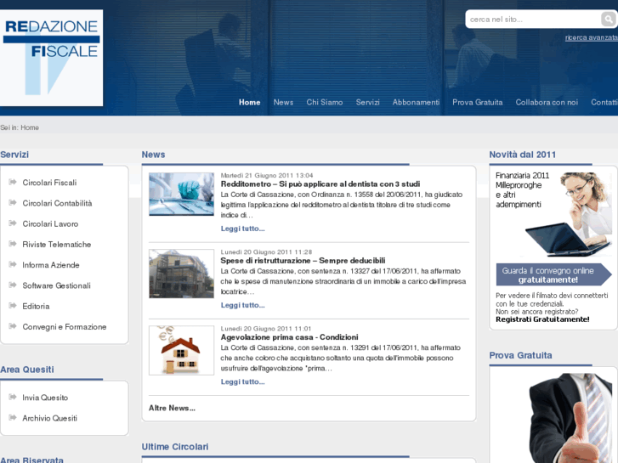
Task: Open the 'Altre News...' link
Action: tap(172, 408)
